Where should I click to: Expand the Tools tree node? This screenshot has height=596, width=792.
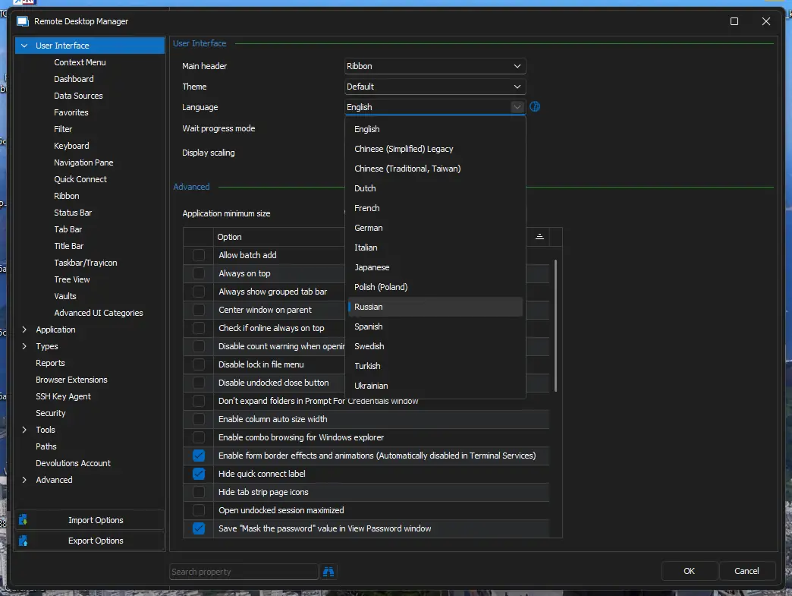24,430
